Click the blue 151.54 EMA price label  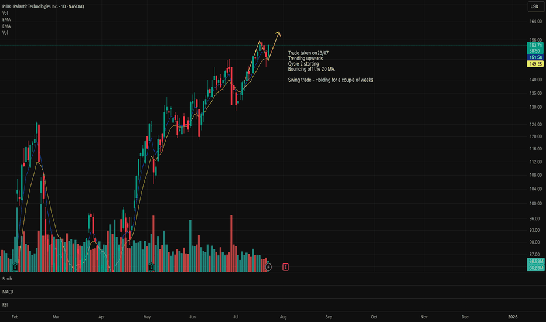(x=535, y=57)
